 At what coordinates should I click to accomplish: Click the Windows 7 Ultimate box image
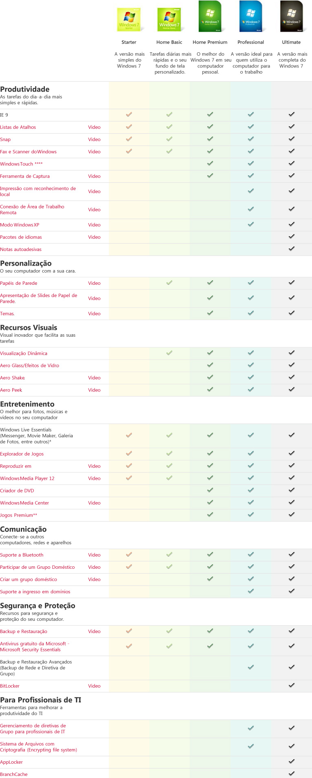click(x=292, y=17)
